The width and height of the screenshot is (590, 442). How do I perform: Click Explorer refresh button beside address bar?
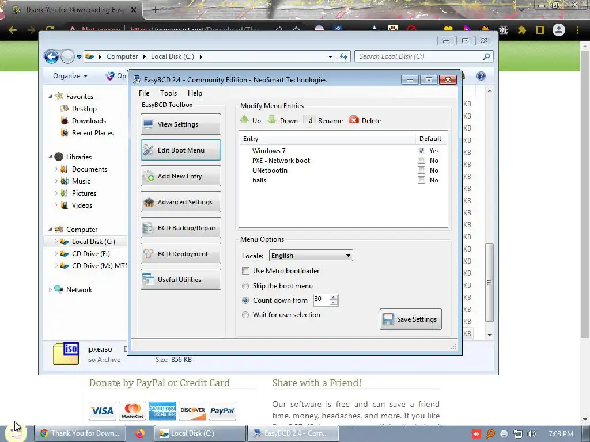click(x=343, y=56)
